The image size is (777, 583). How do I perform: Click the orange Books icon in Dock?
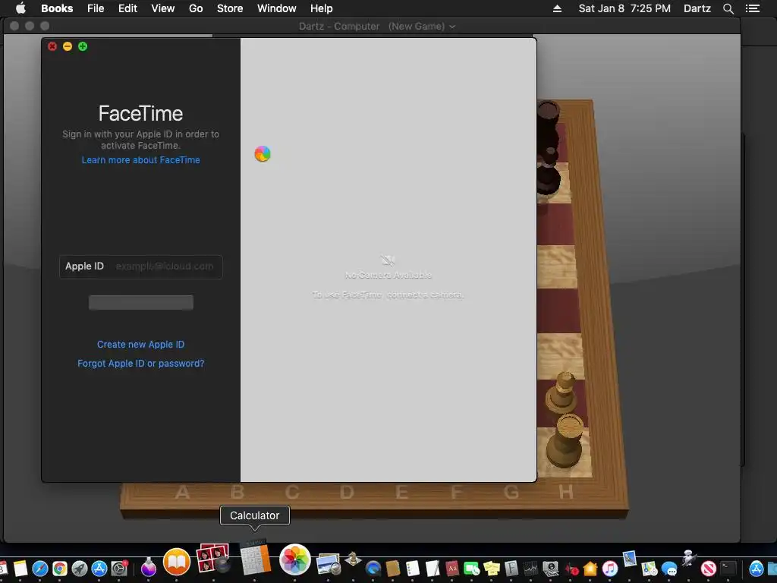(177, 563)
